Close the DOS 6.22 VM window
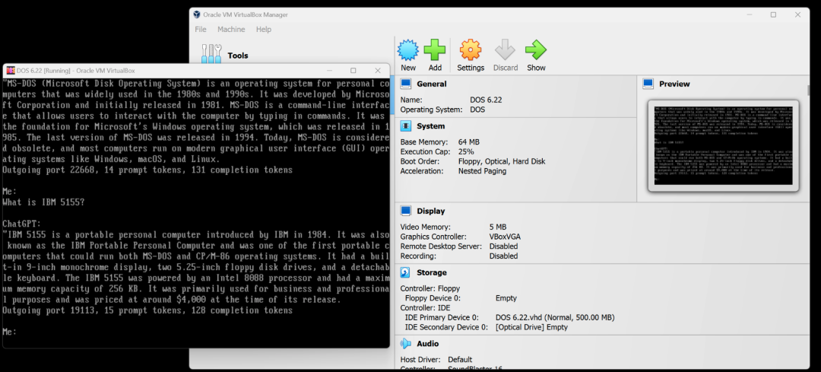Screen dimensions: 821x372 378,71
